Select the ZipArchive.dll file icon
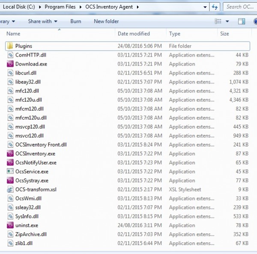 pyautogui.click(x=10, y=234)
